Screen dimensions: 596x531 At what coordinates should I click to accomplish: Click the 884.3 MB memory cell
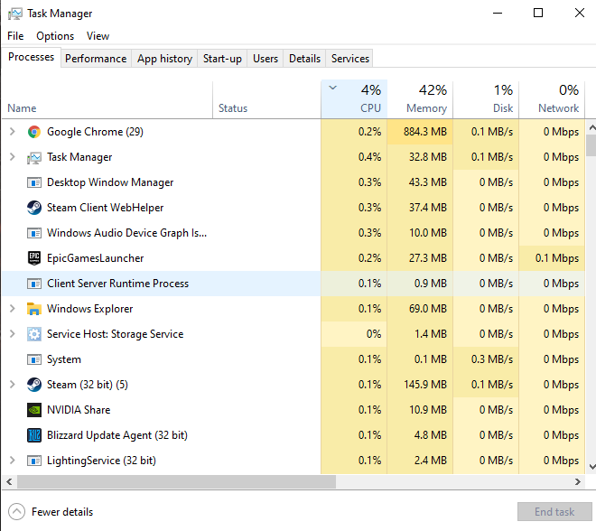click(420, 132)
